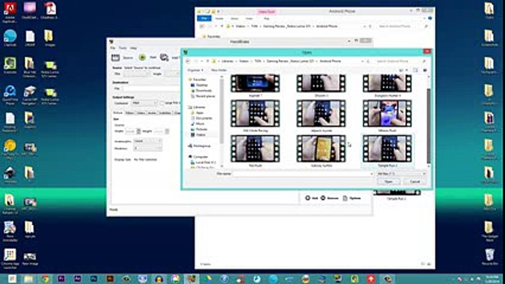The height and width of the screenshot is (284, 505).
Task: Open the Organize dropdown in Open dialog
Action: (x=196, y=70)
